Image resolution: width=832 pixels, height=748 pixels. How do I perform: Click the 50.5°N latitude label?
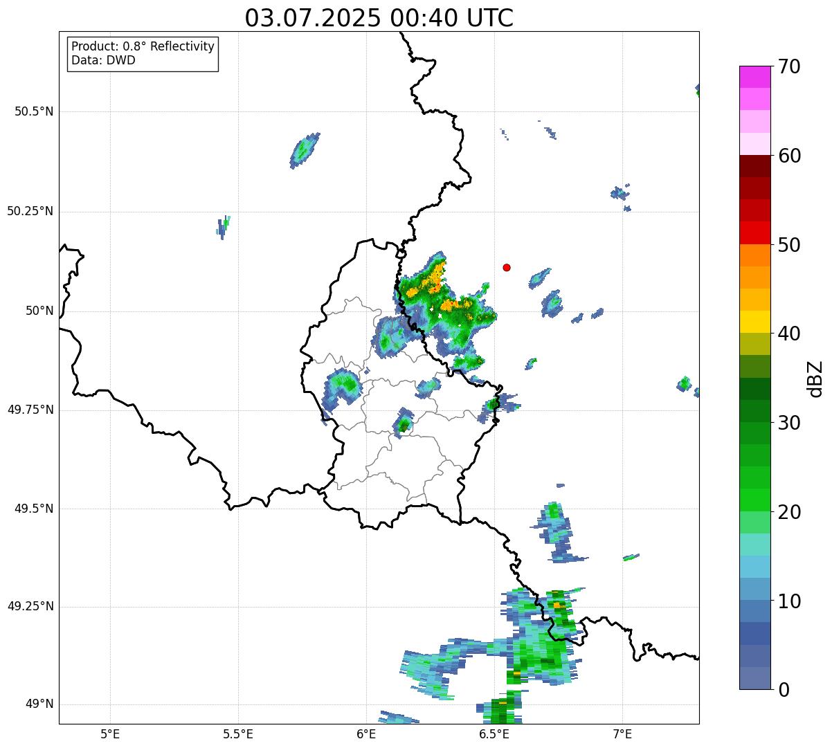(x=34, y=111)
